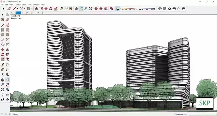The height and width of the screenshot is (116, 217).
Task: Select the Axes tool
Action: click(x=3, y=74)
